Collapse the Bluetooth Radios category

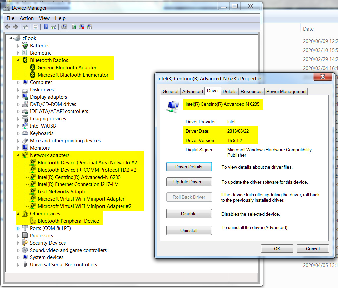(x=18, y=60)
